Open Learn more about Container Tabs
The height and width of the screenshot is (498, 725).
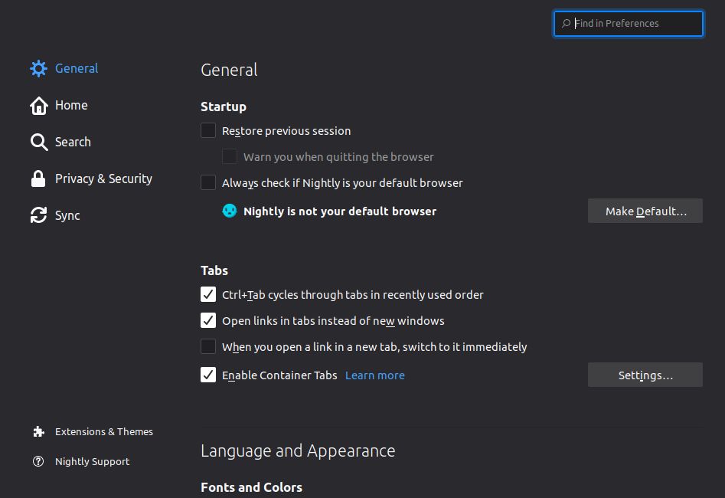[374, 375]
